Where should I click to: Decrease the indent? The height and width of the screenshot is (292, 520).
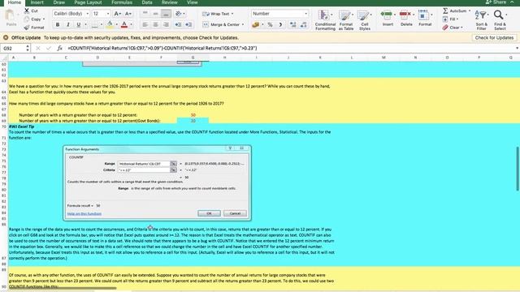click(x=178, y=24)
